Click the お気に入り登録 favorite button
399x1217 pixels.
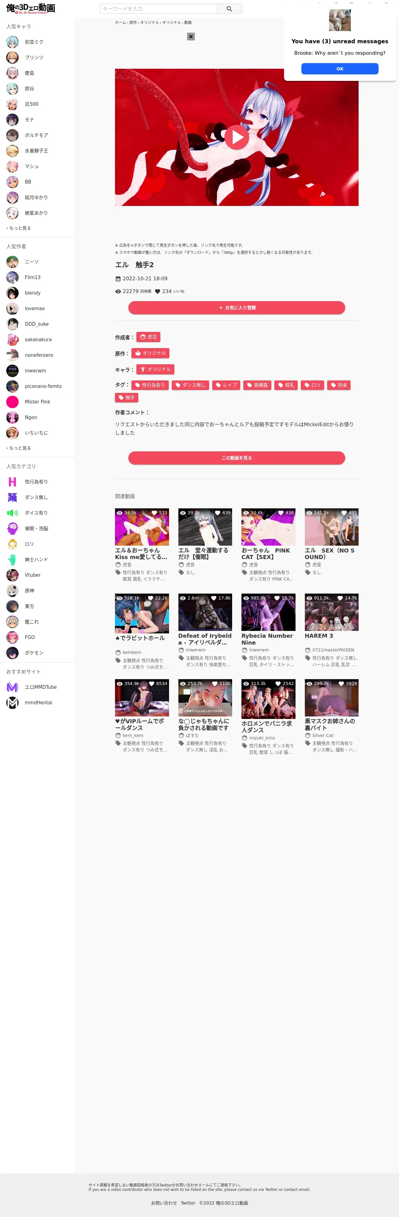pos(236,308)
